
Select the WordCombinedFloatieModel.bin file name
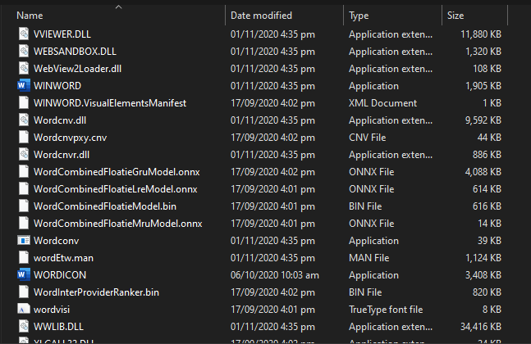click(105, 206)
